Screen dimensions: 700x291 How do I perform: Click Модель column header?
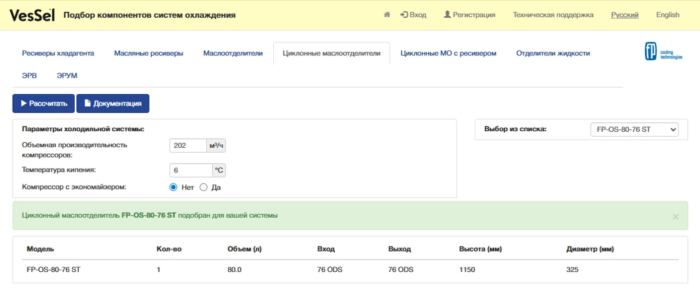(40, 249)
